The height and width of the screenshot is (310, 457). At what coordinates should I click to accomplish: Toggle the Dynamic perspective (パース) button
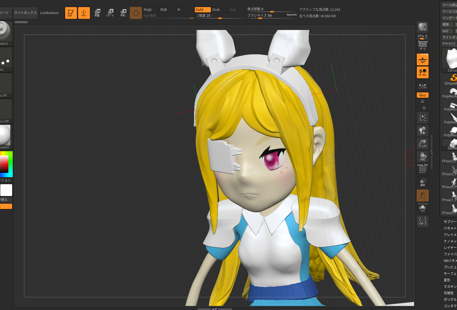(422, 46)
